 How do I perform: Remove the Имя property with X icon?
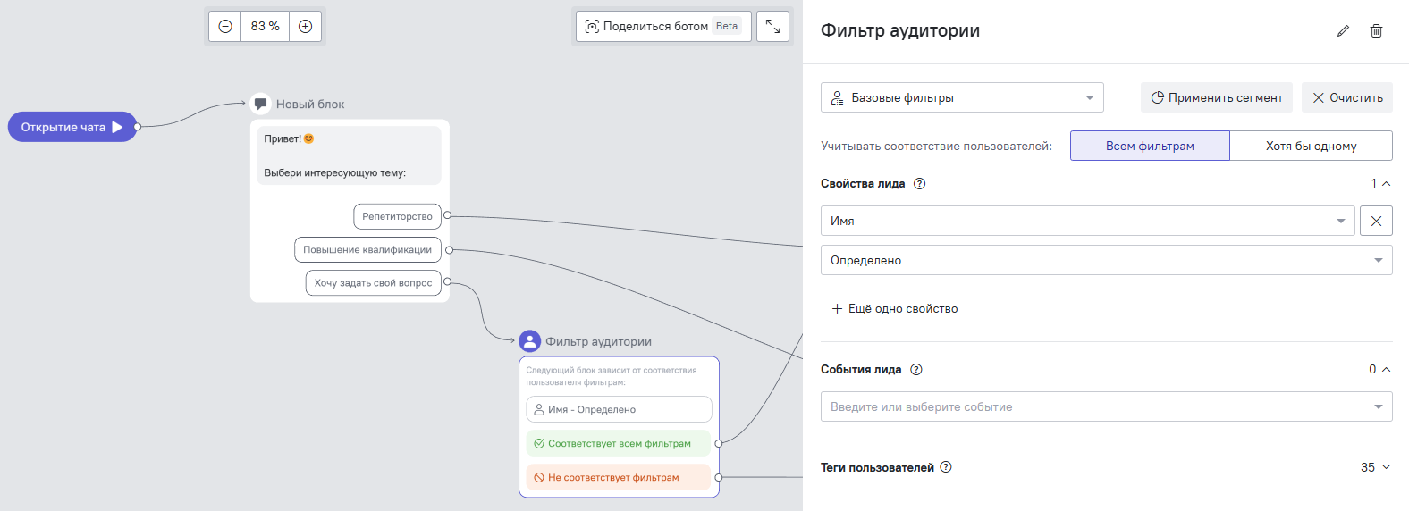click(1376, 221)
